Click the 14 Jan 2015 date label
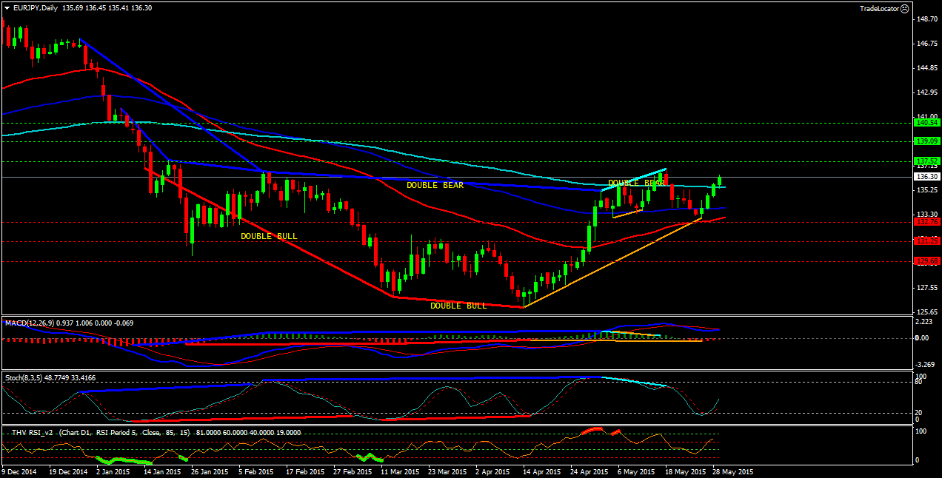 161,471
